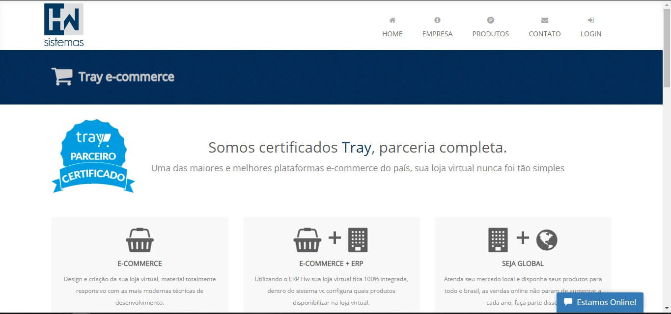Click the Tray link in the headline
Viewport: 671px width, 314px height.
356,148
